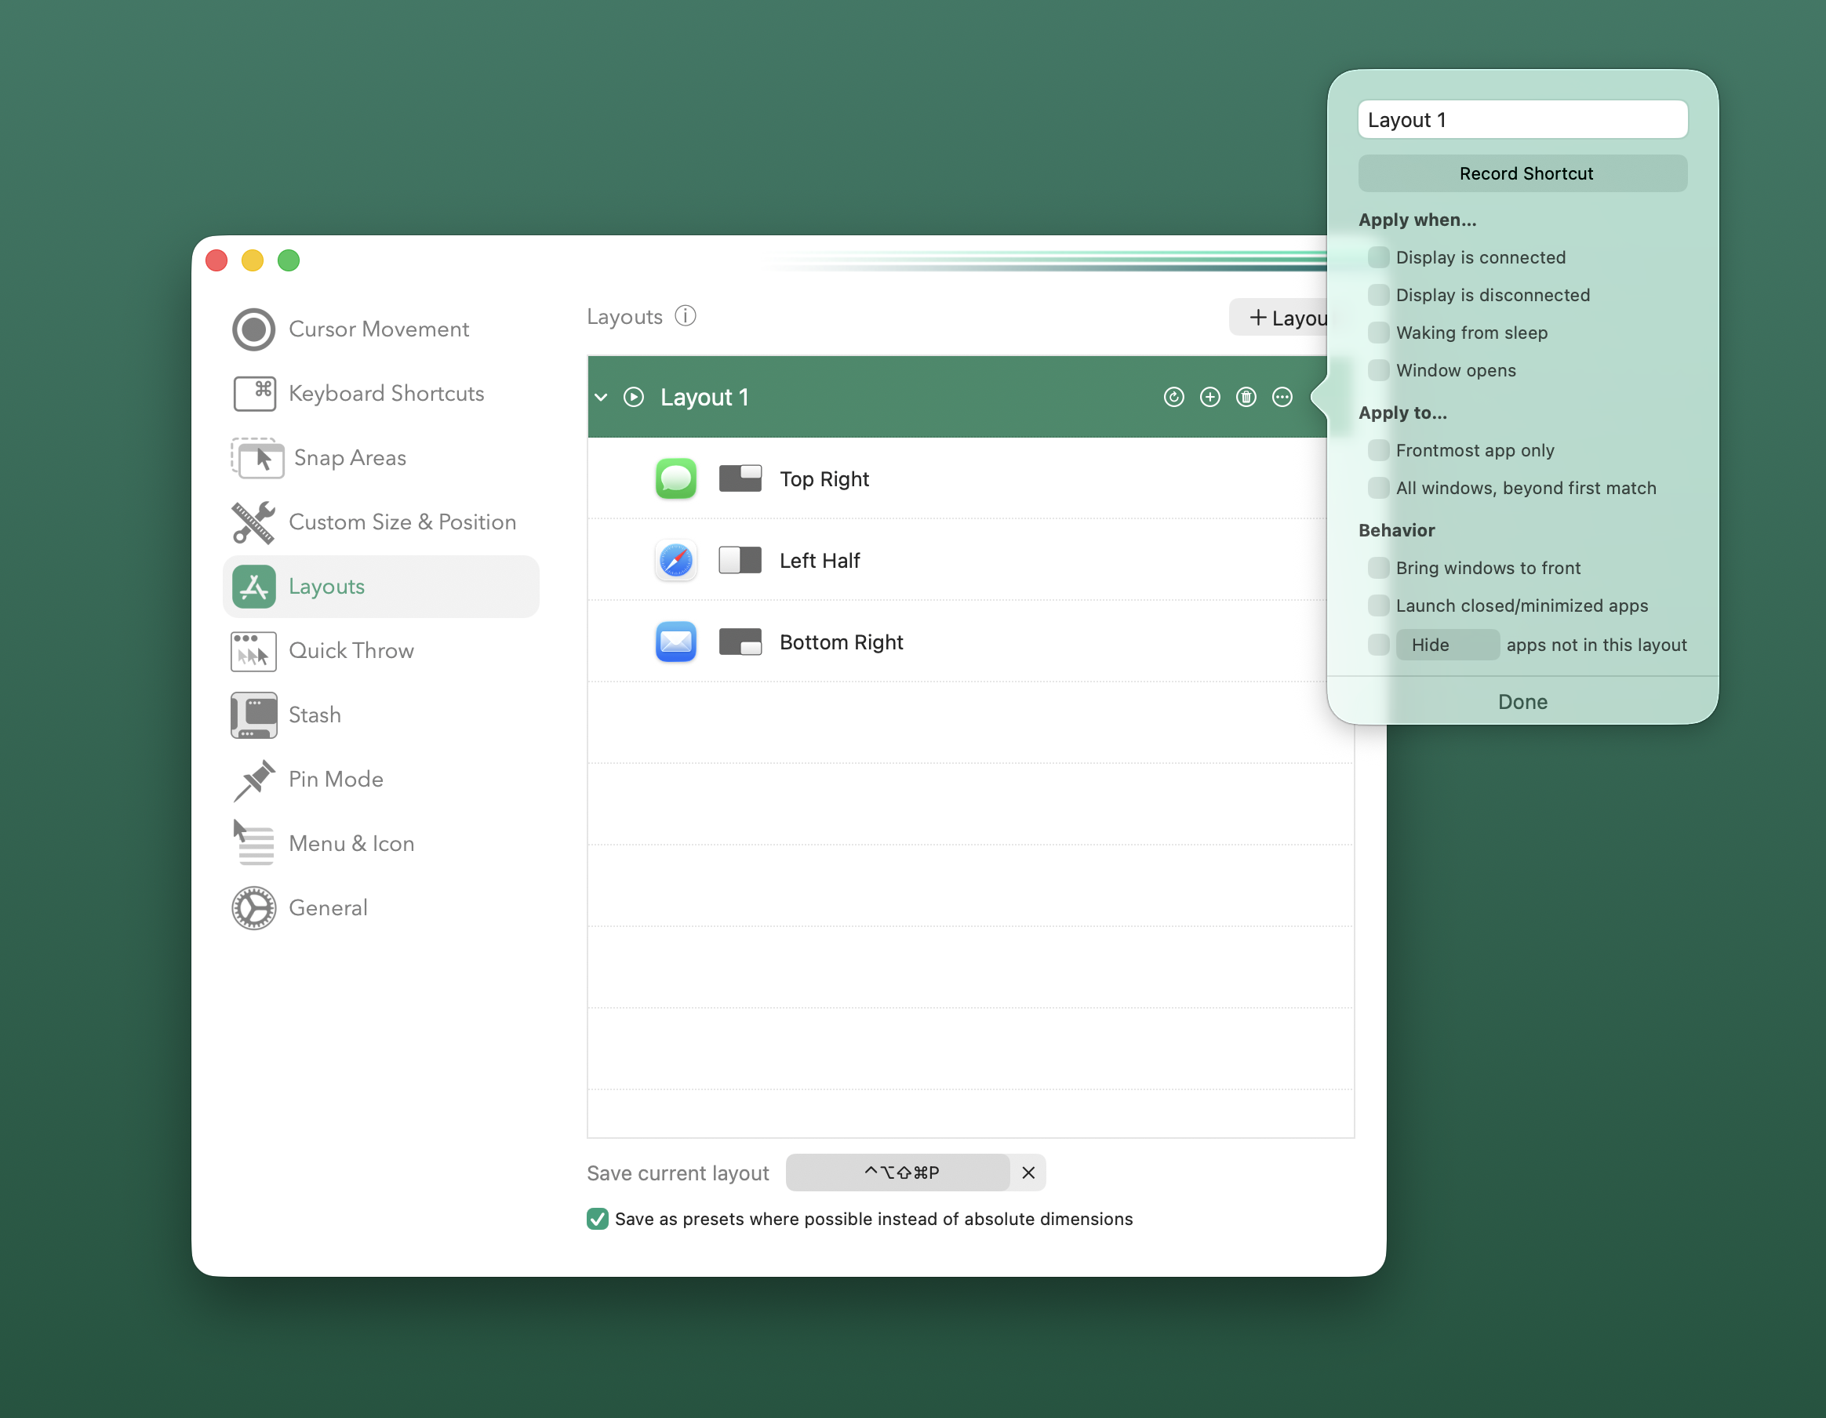
Task: Enable Display is connected checkbox
Action: [1378, 257]
